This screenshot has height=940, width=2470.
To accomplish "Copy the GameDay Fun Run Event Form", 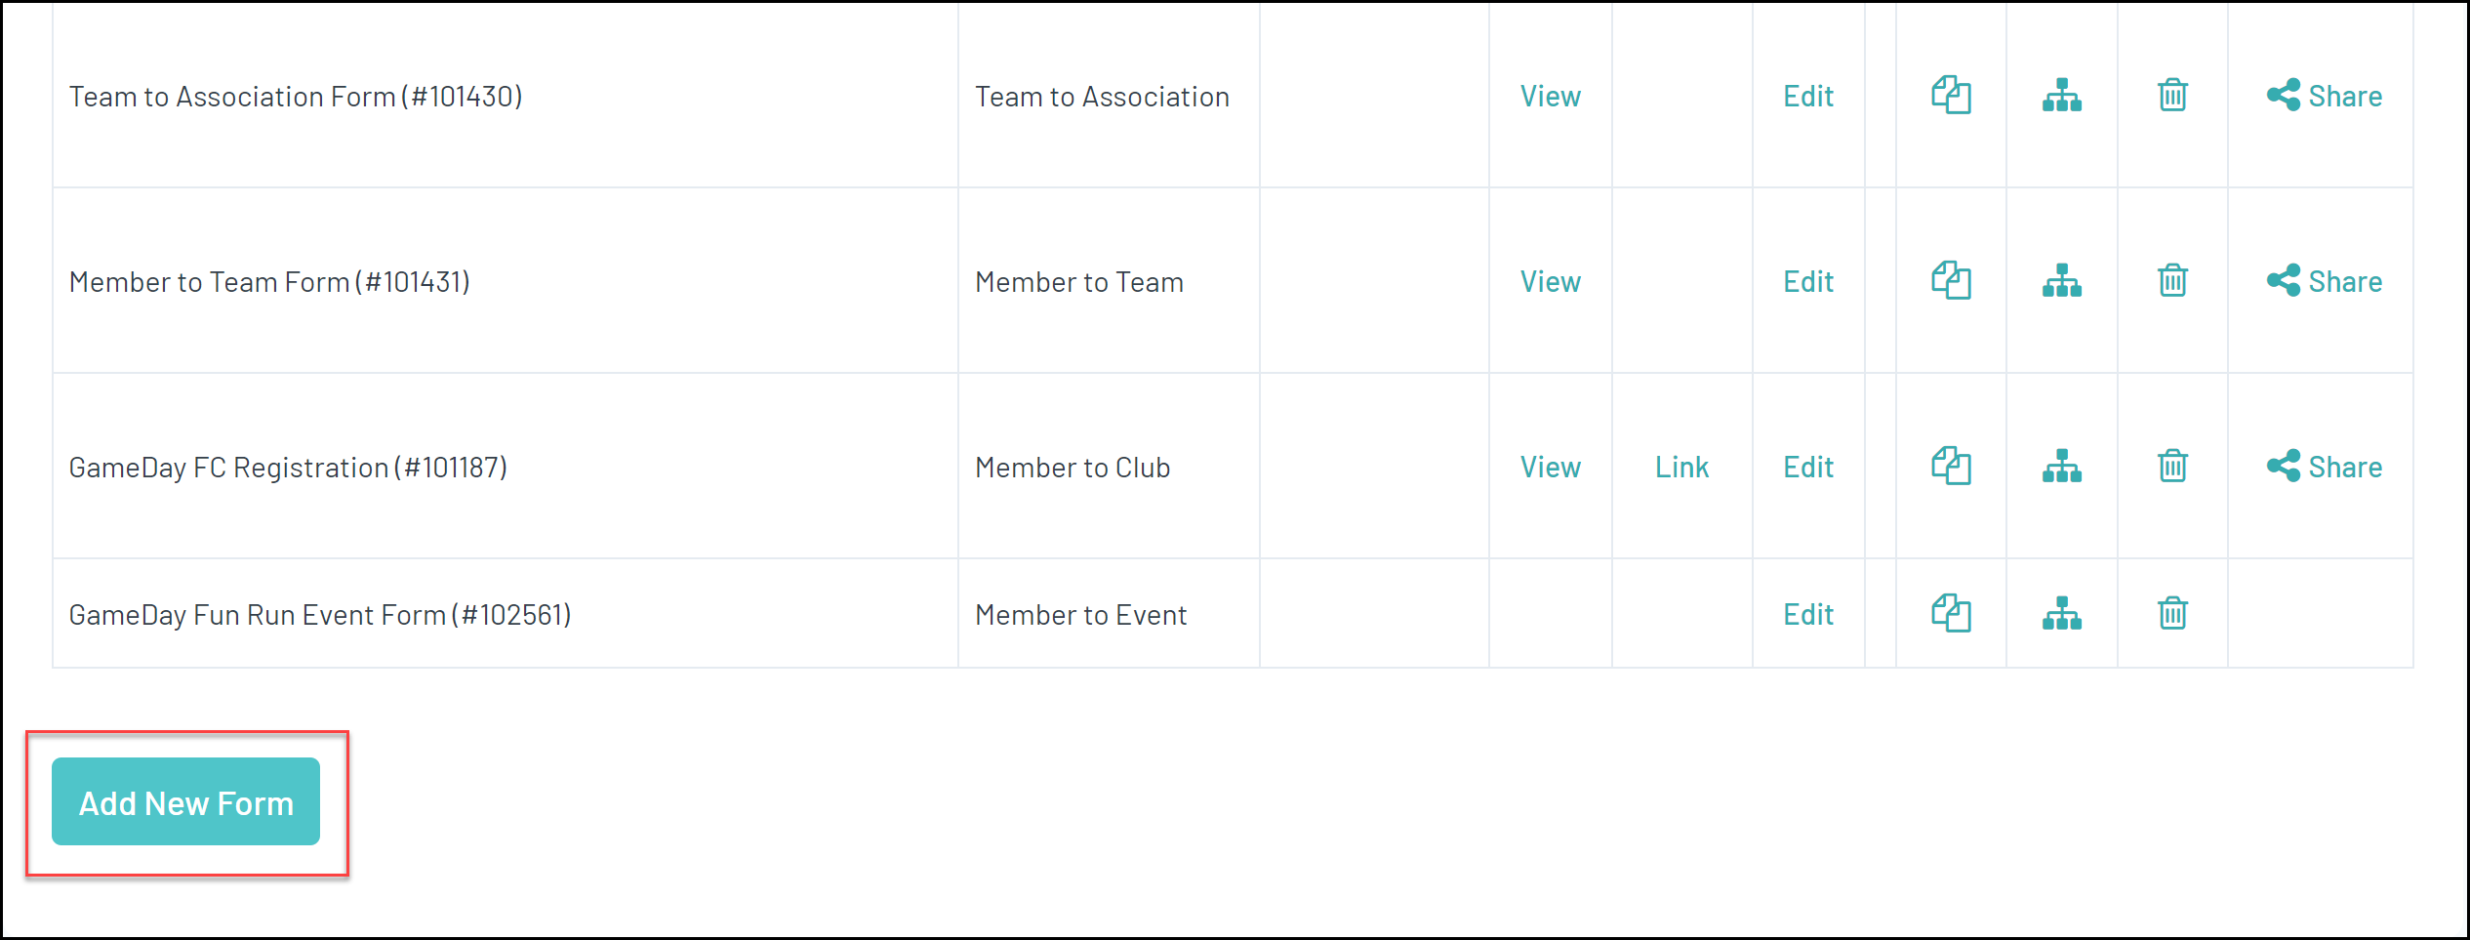I will point(1951,614).
